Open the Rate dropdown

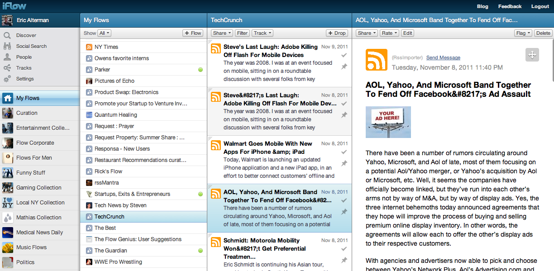point(389,33)
